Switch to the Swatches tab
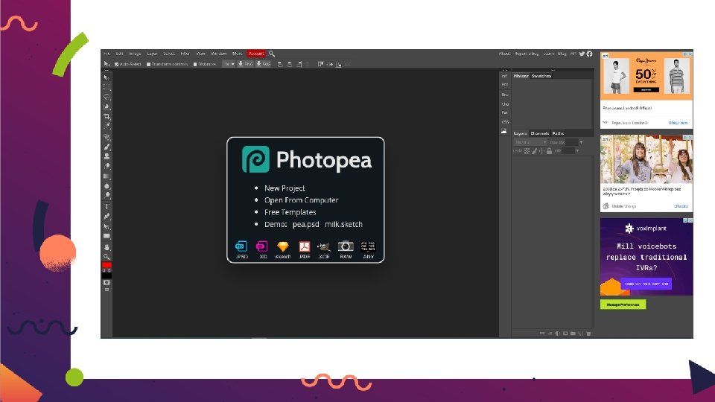Image resolution: width=715 pixels, height=402 pixels. [x=541, y=76]
